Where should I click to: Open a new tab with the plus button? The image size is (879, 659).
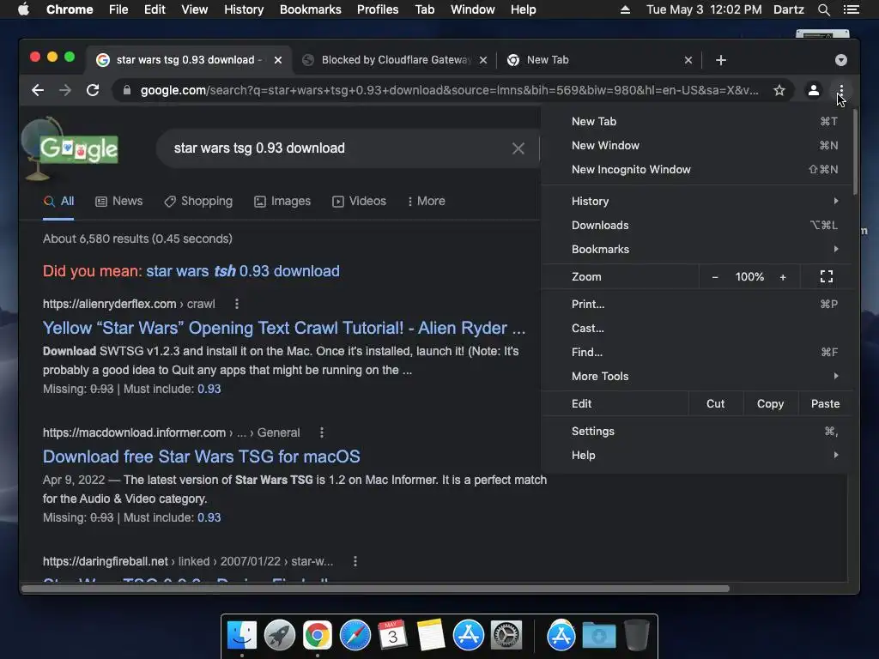coord(721,60)
